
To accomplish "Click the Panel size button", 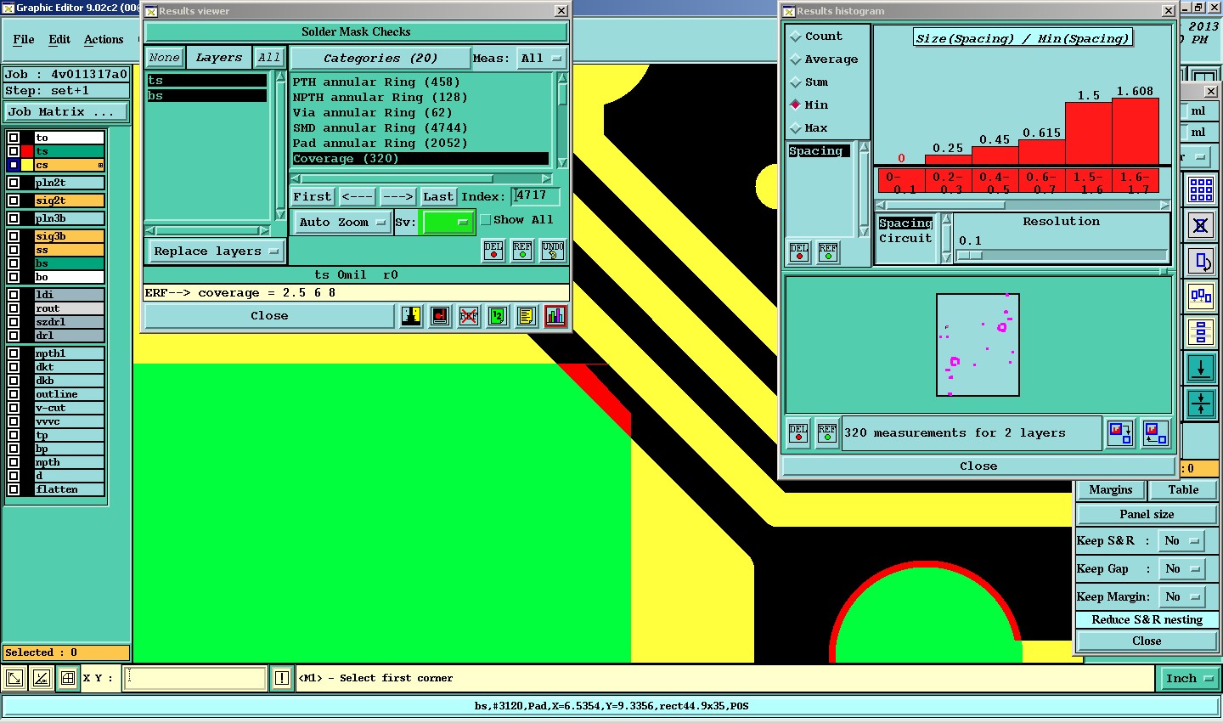I will (x=1147, y=515).
